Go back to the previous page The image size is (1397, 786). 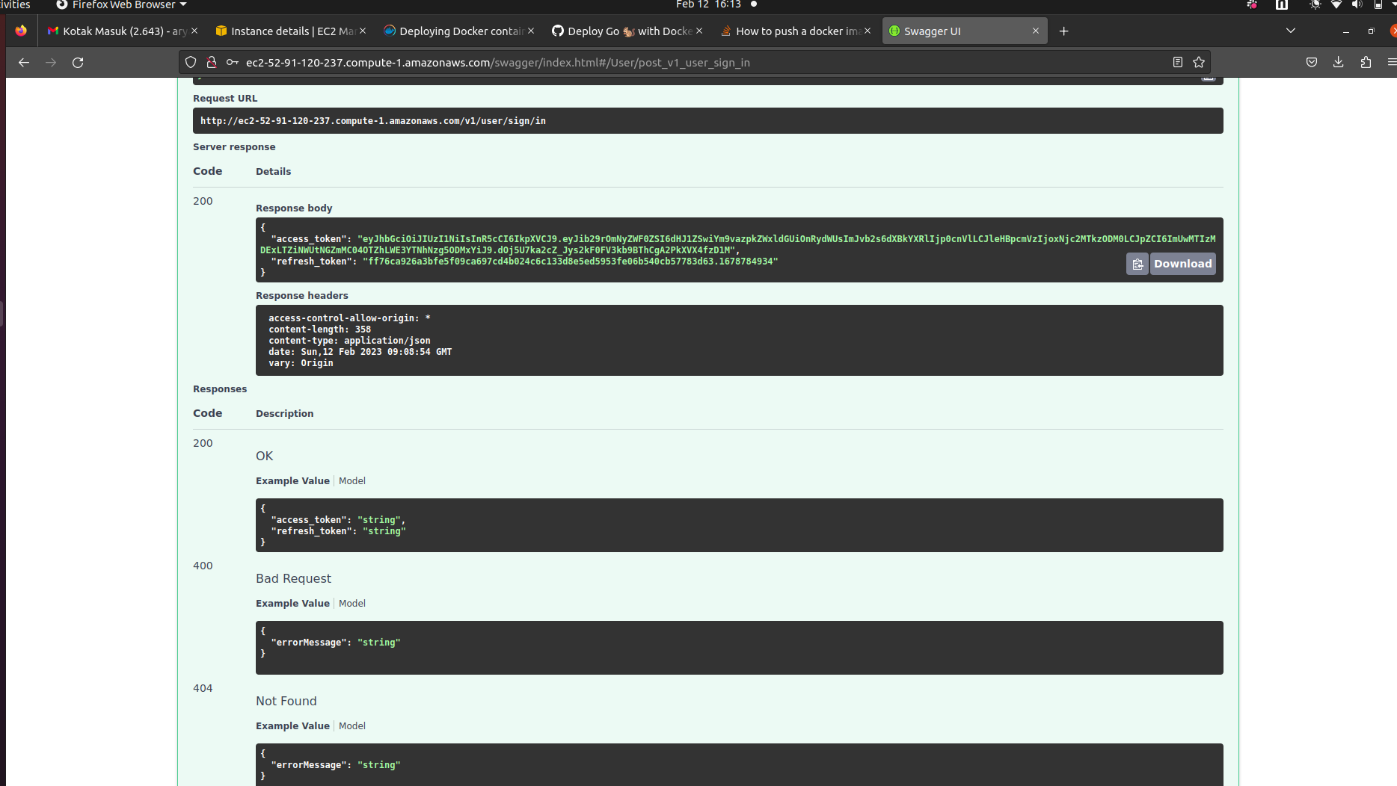coord(24,63)
